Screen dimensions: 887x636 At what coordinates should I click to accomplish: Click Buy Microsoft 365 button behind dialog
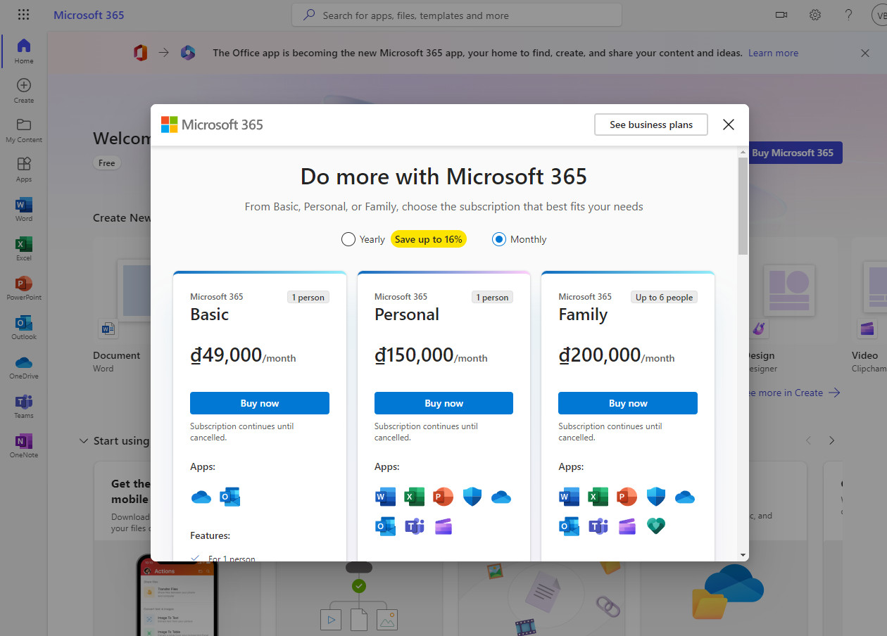[x=795, y=153]
